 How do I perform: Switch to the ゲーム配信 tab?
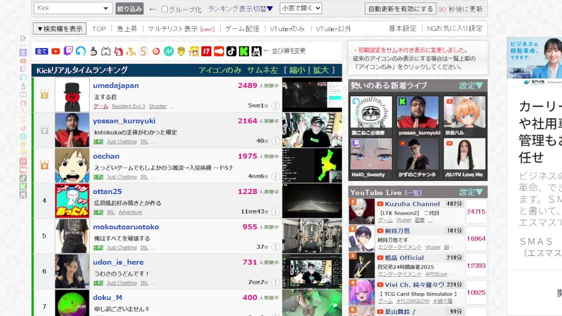(242, 29)
